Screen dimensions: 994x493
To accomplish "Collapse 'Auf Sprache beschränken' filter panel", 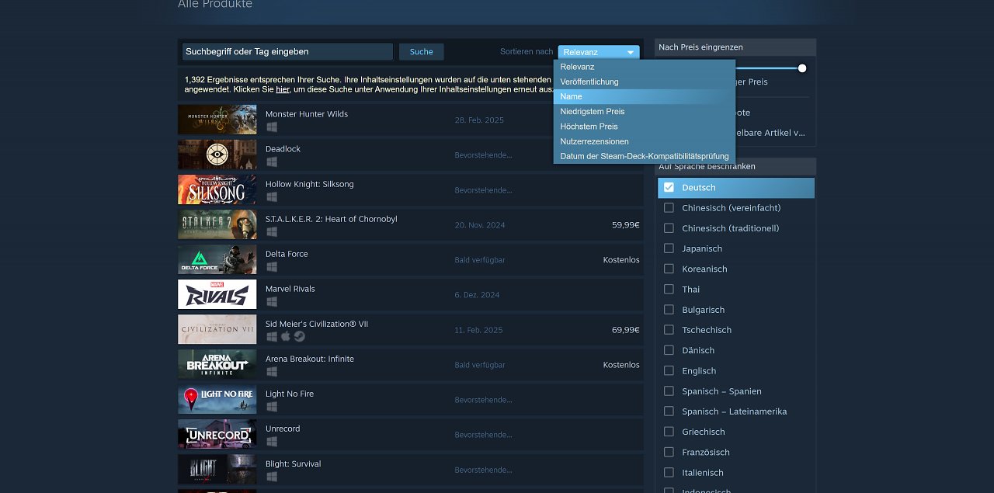I will click(x=735, y=166).
